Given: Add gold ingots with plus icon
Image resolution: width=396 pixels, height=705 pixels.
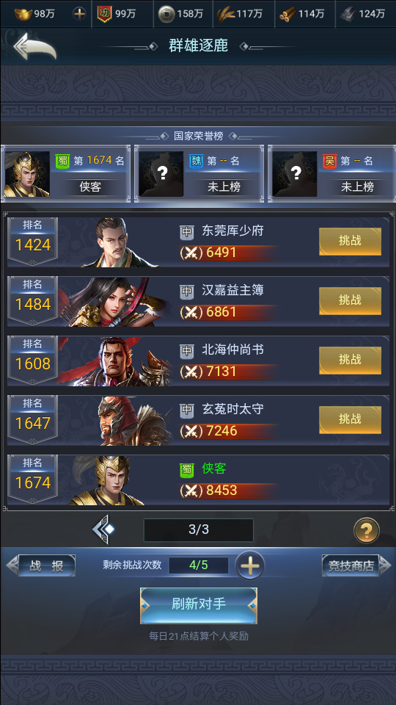Looking at the screenshot, I should (79, 14).
